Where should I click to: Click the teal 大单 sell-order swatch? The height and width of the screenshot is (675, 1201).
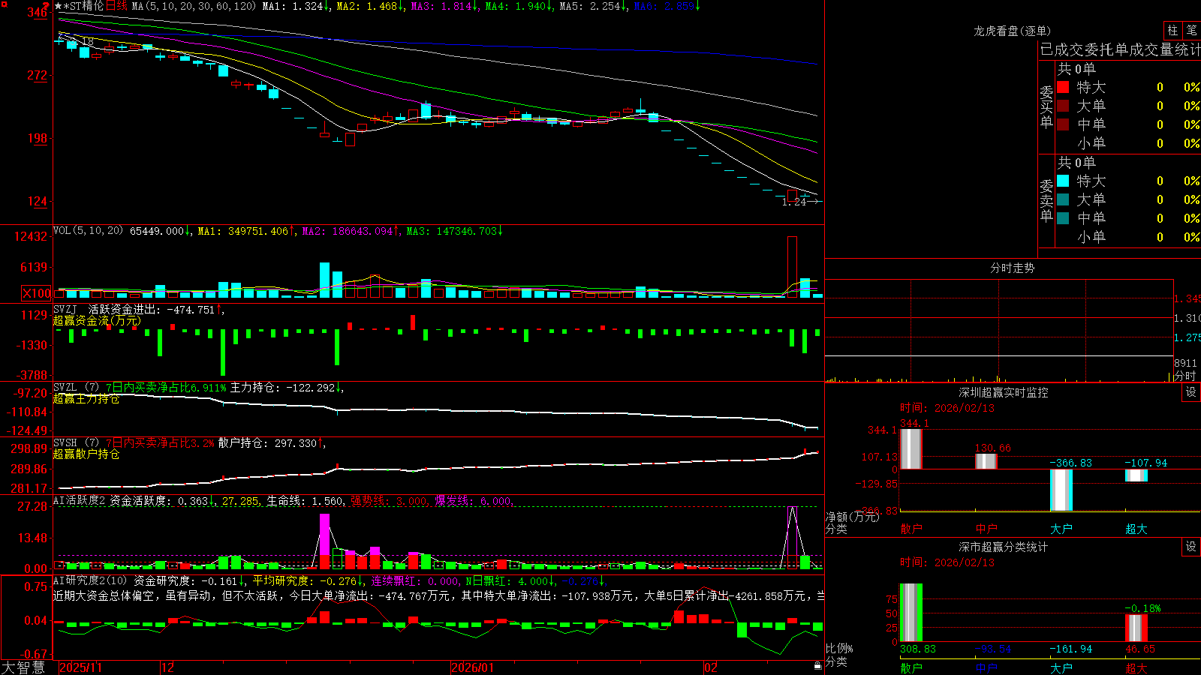point(1063,199)
